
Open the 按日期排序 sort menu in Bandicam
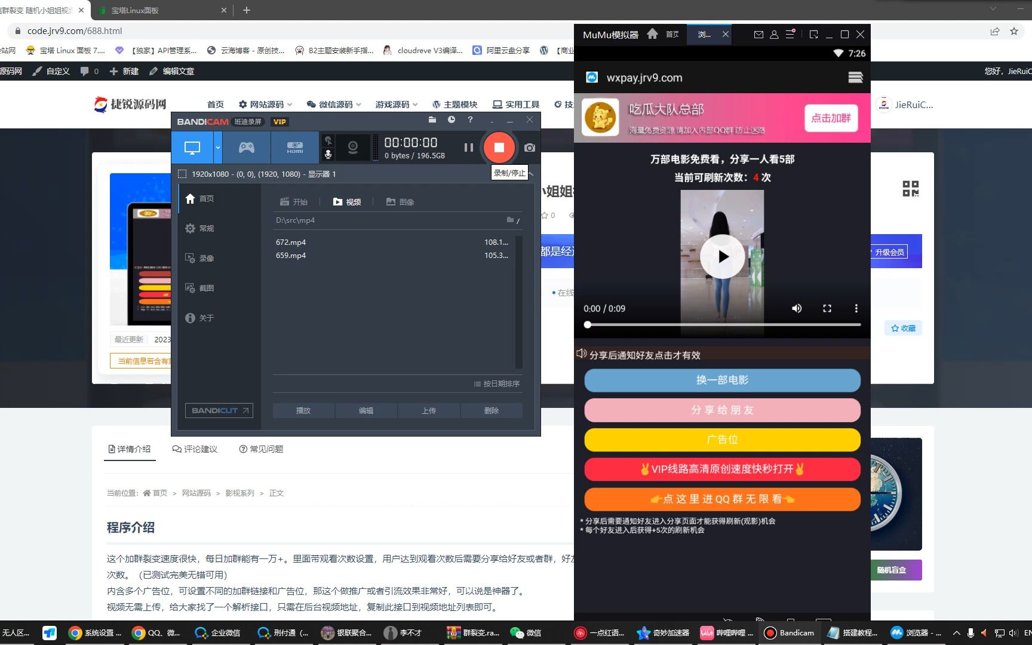(x=497, y=384)
